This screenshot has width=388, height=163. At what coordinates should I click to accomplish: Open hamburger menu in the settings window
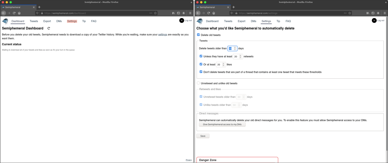[x=384, y=13]
